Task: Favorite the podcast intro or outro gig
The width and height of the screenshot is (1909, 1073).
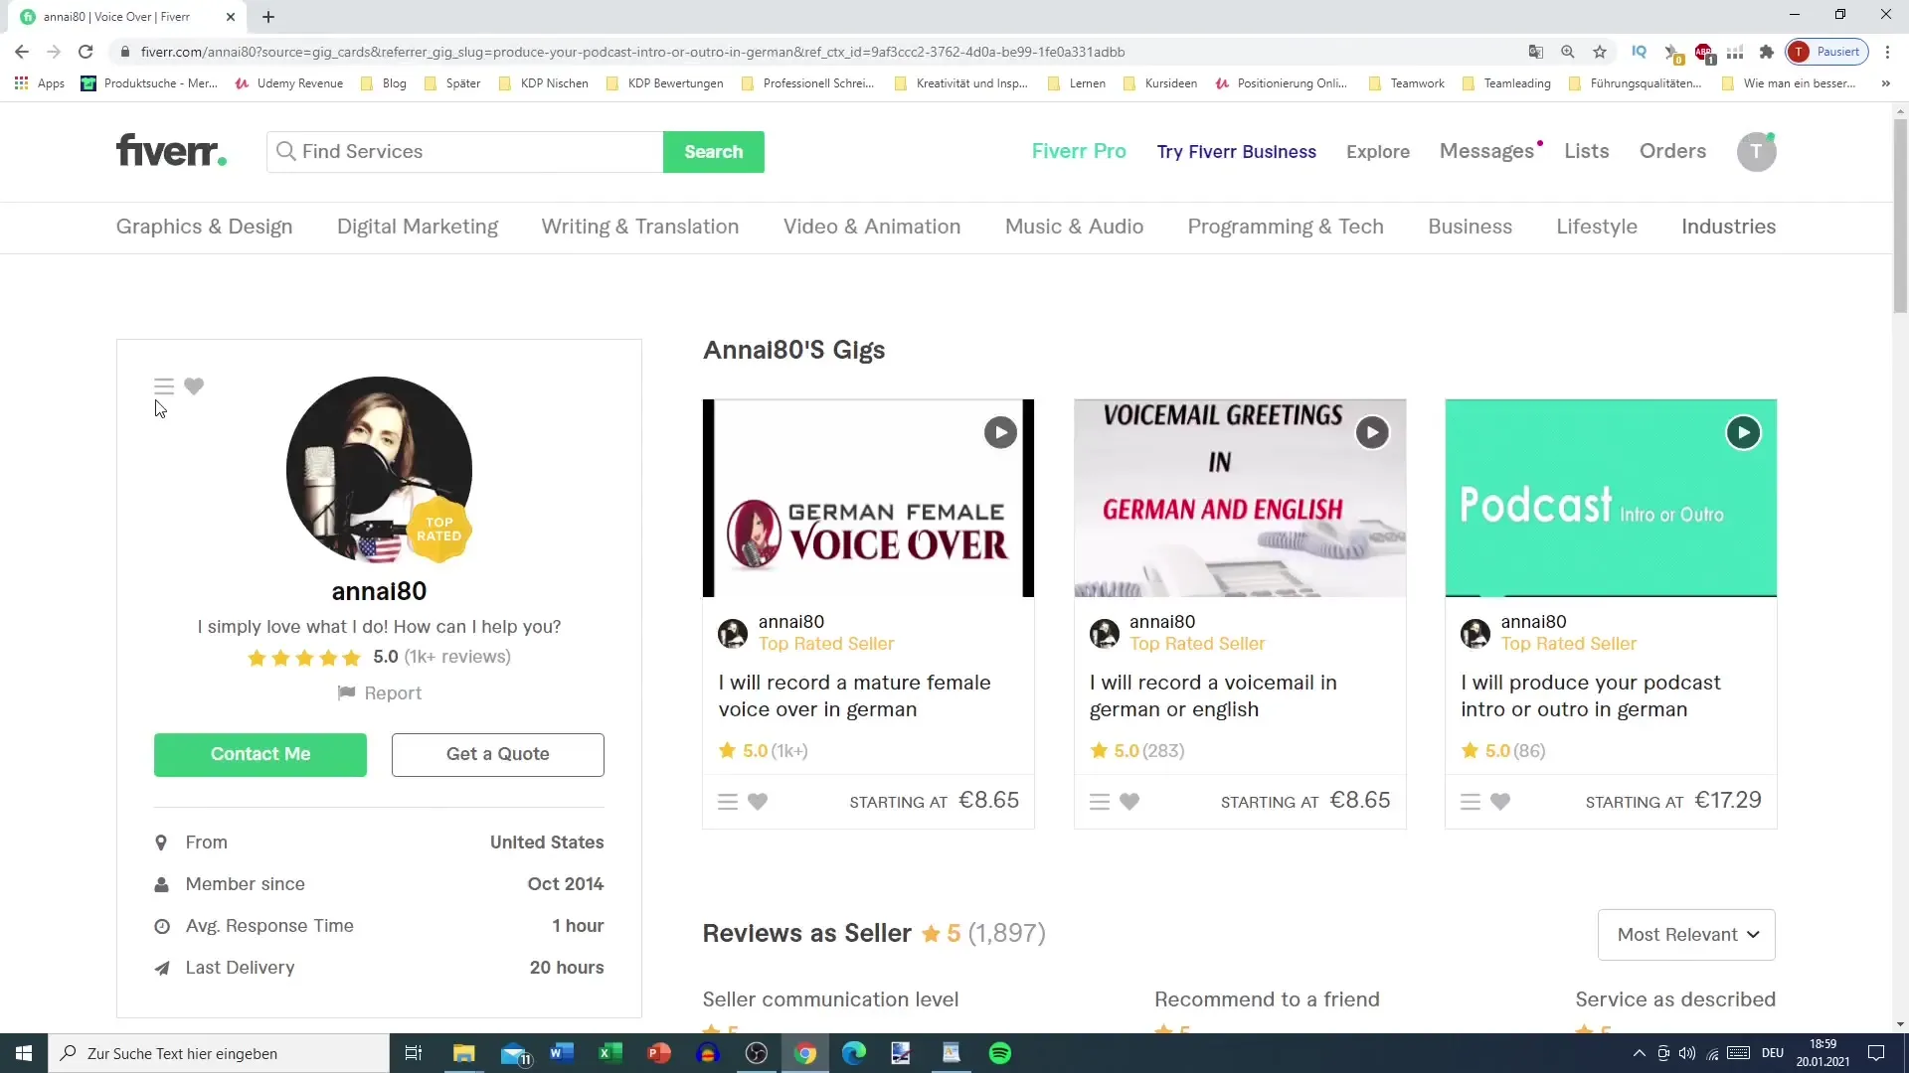Action: pyautogui.click(x=1500, y=802)
